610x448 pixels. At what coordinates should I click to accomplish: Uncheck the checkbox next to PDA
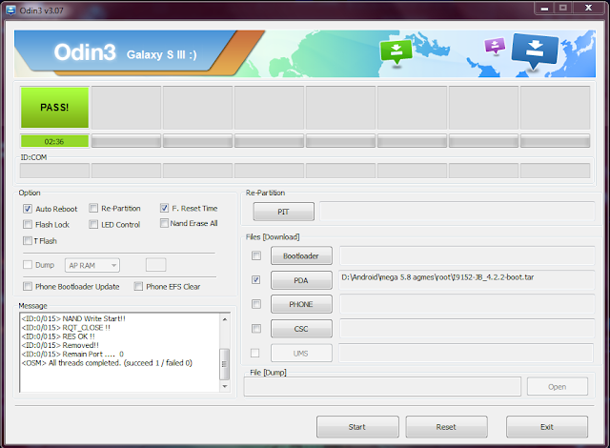[x=256, y=279]
